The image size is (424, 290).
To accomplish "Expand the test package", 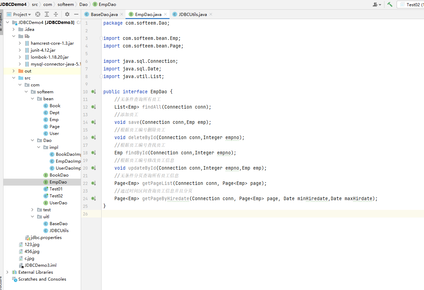I will [33, 210].
